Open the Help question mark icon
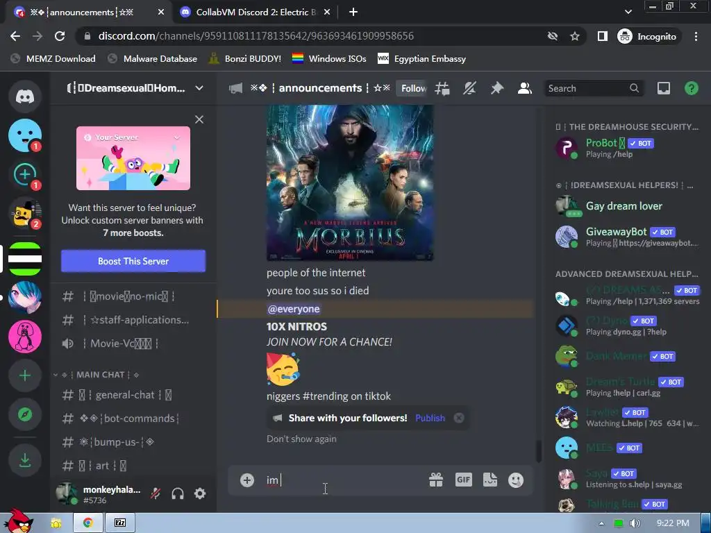Viewport: 711px width, 533px height. 691,88
